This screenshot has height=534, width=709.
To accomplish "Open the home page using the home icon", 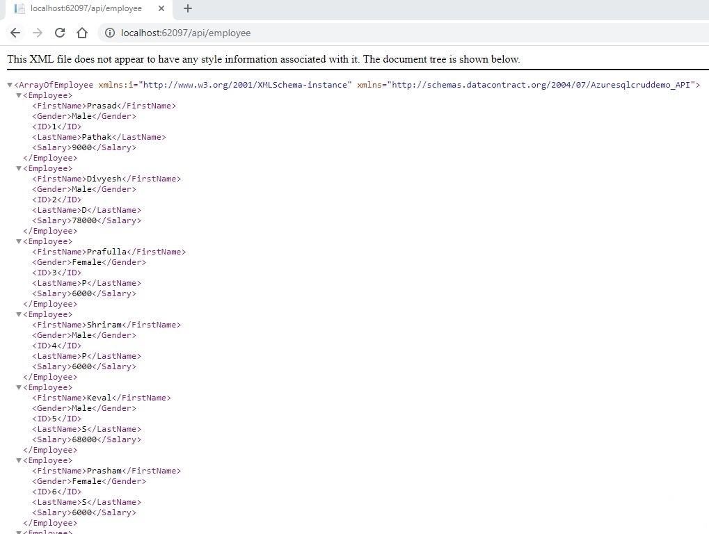I will [x=81, y=32].
